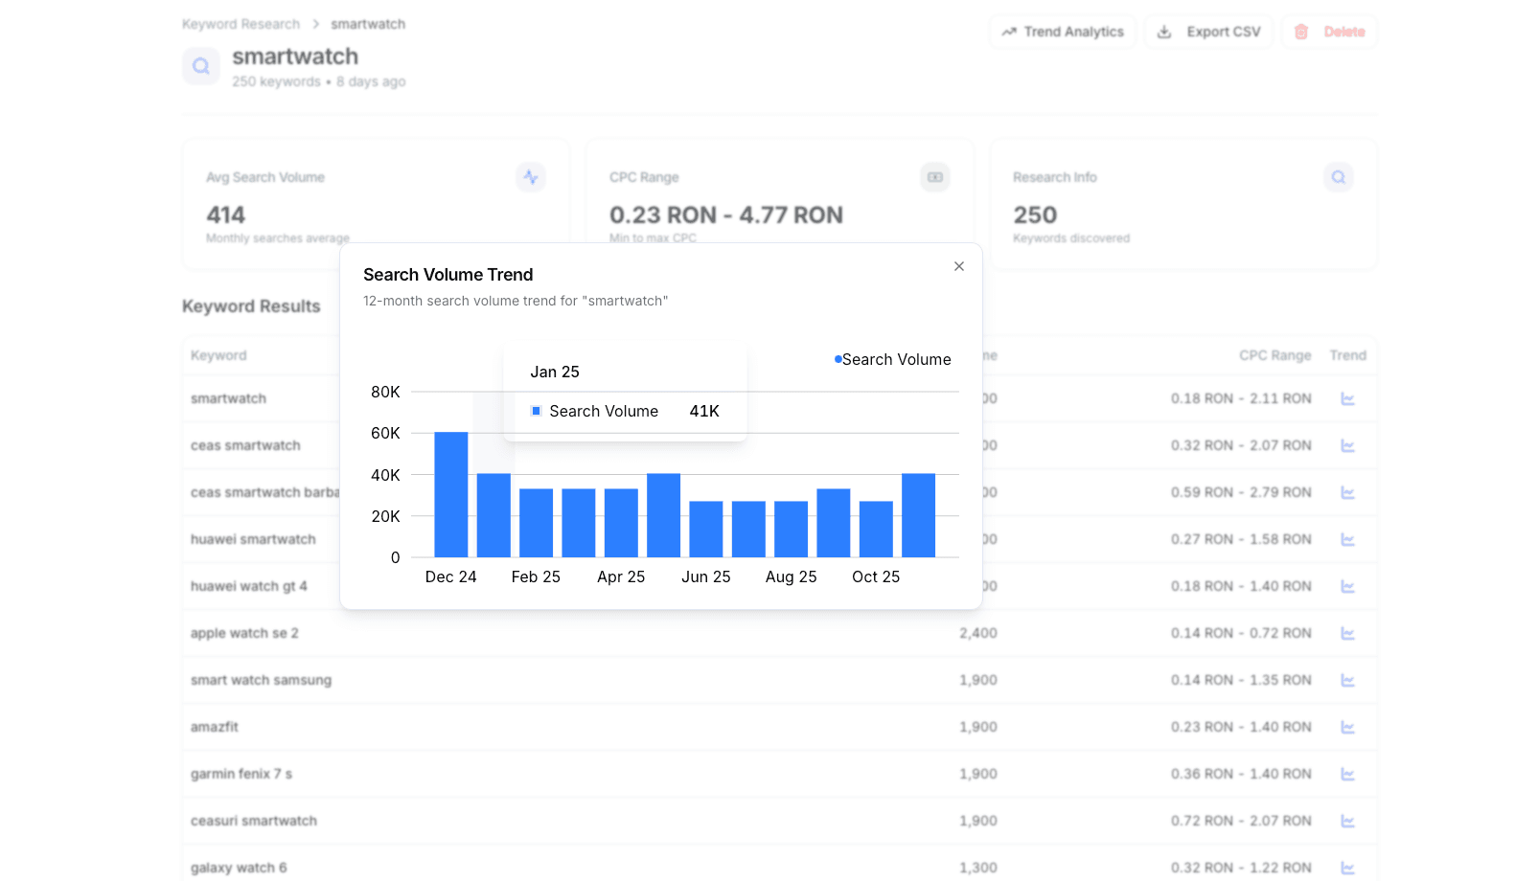Sort by CPC Range column header

(x=1274, y=355)
